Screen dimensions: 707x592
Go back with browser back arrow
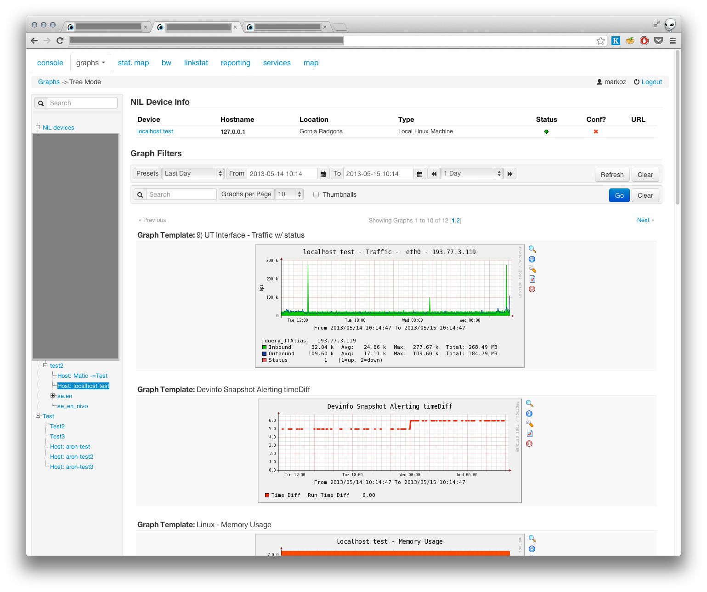[x=34, y=40]
